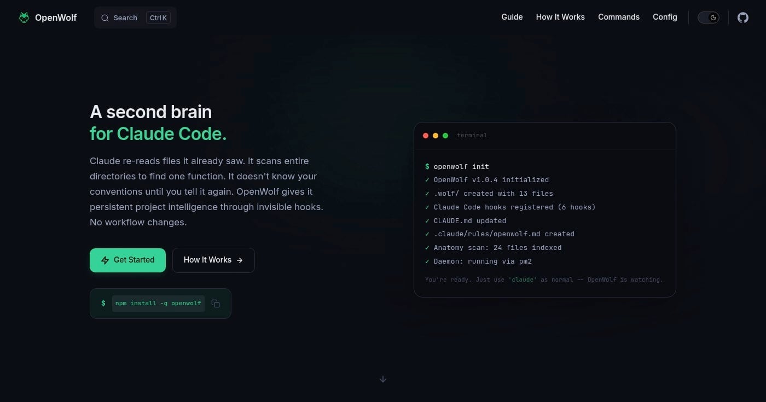Click the Ctrl K shortcut badge
The height and width of the screenshot is (402, 766).
[x=158, y=18]
